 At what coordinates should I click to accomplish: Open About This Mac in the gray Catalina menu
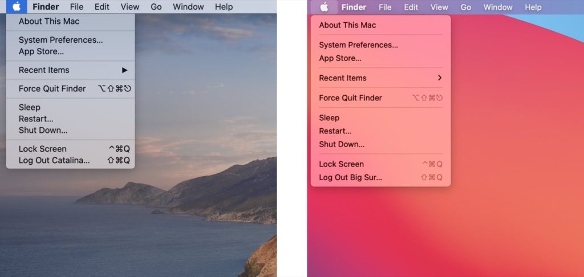pyautogui.click(x=49, y=21)
